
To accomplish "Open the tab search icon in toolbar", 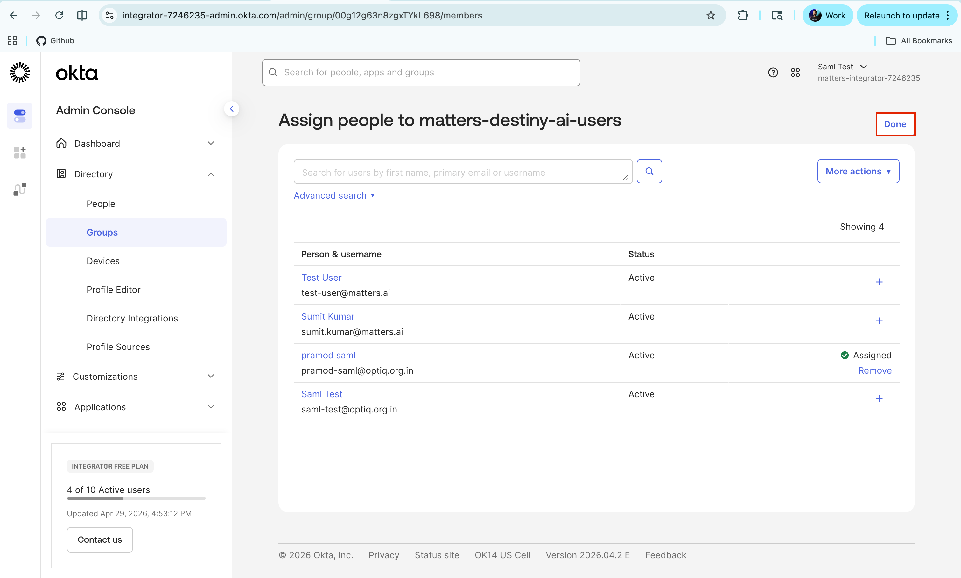I will pyautogui.click(x=777, y=15).
